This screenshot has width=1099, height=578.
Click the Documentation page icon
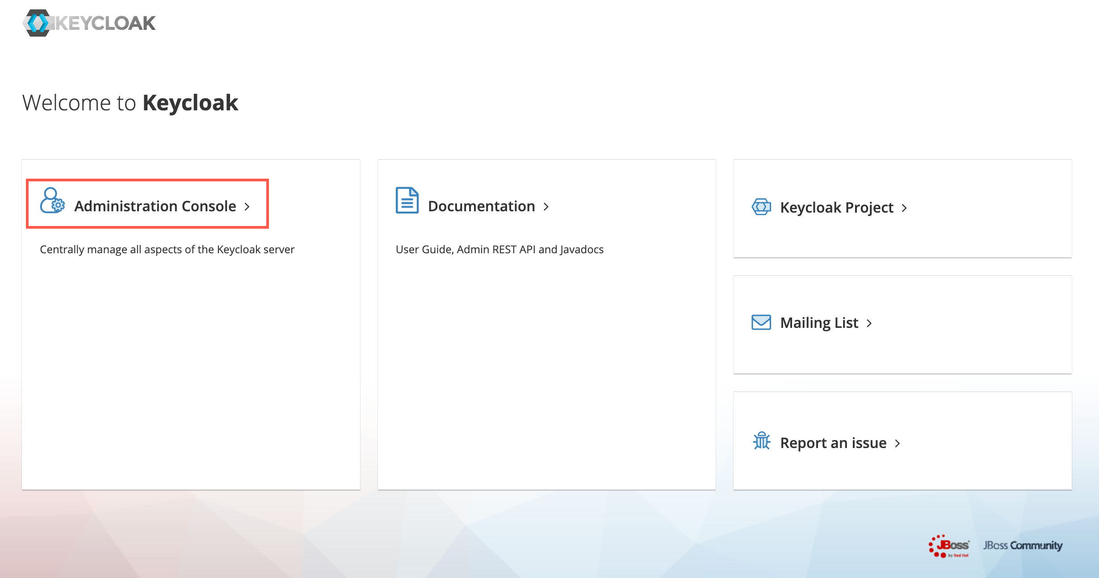pos(407,201)
